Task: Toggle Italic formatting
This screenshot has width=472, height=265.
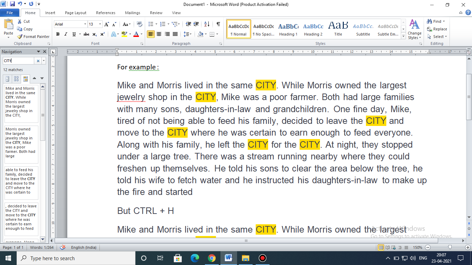Action: [x=66, y=34]
